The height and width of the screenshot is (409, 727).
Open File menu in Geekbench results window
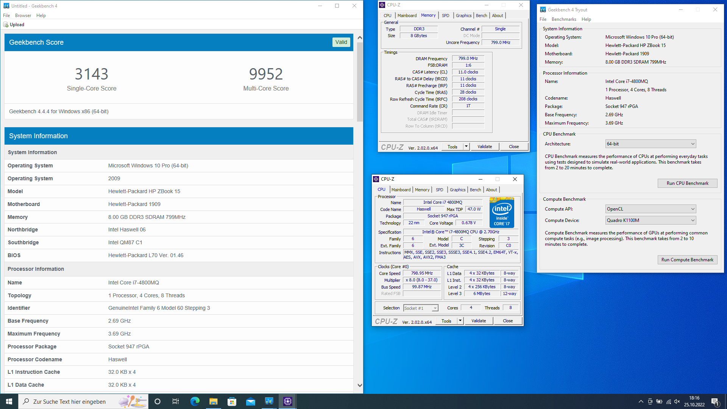click(x=6, y=16)
